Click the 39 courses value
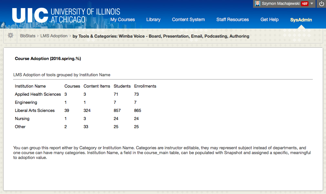 [67, 111]
